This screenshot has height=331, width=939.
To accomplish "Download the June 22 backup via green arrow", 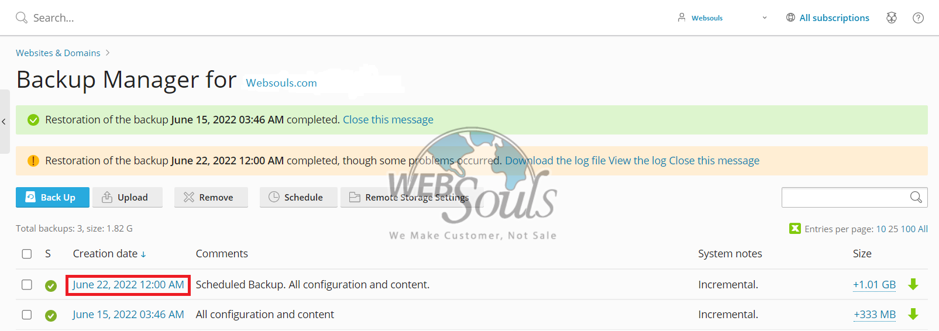I will click(913, 285).
